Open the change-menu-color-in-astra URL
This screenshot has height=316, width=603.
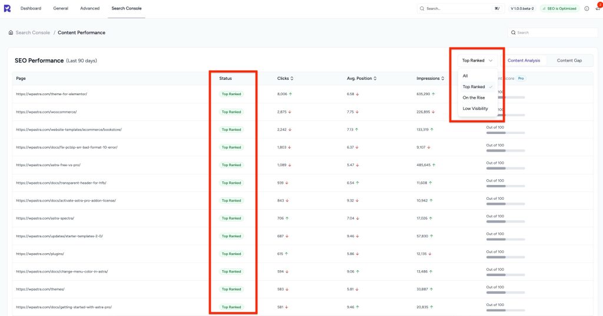[x=62, y=271]
